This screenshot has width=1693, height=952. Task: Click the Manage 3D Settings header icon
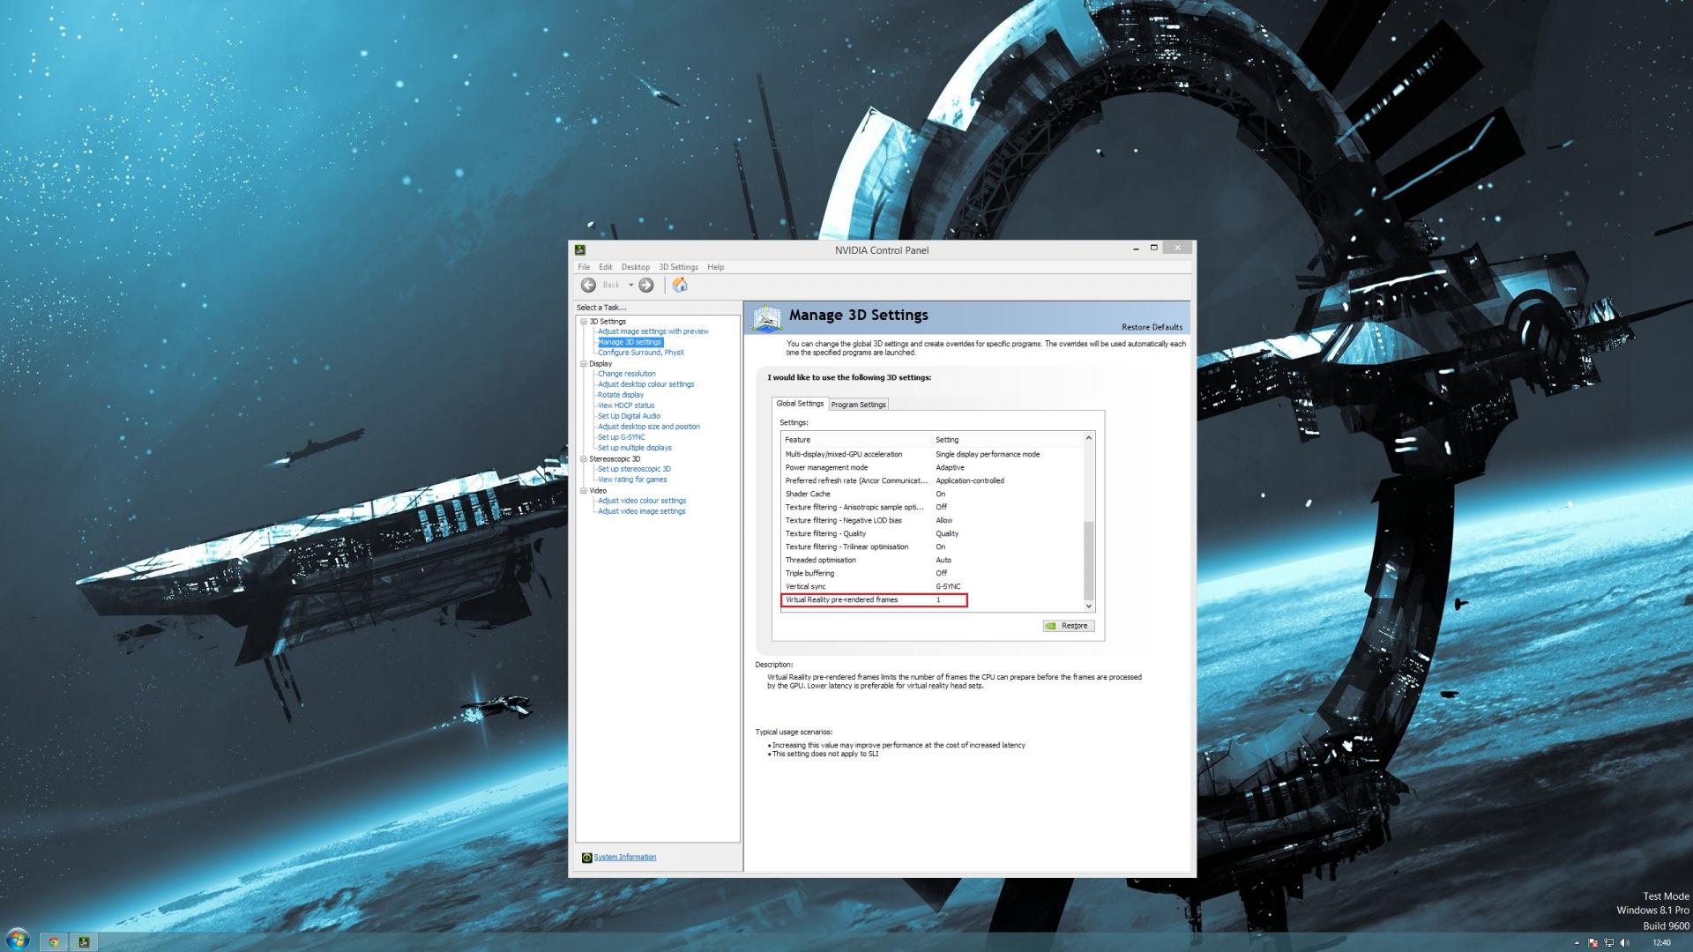pos(766,317)
